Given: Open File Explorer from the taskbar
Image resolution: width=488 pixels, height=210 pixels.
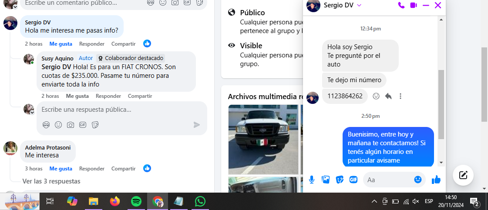Looking at the screenshot, I should (x=93, y=201).
